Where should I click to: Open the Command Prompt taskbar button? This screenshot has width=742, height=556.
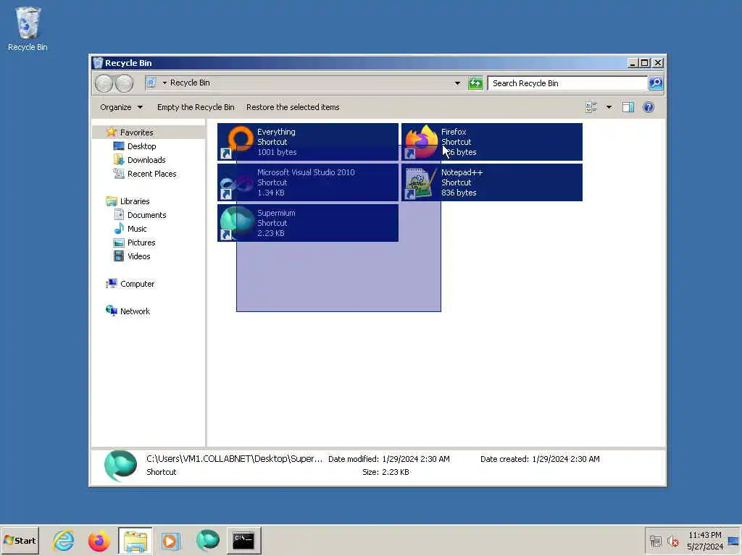tap(243, 540)
